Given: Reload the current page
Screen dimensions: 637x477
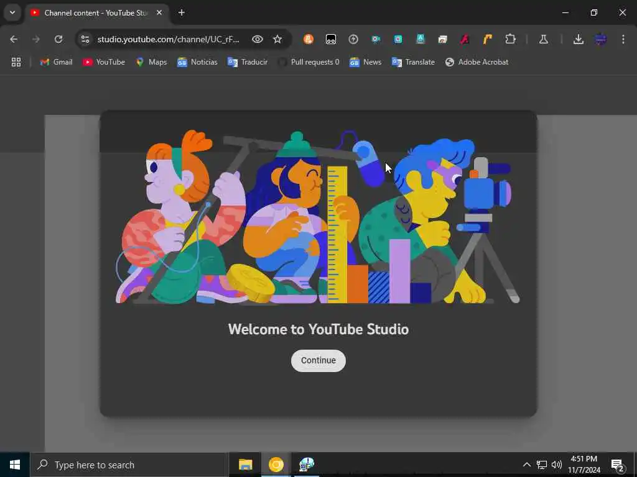Looking at the screenshot, I should click(x=58, y=39).
